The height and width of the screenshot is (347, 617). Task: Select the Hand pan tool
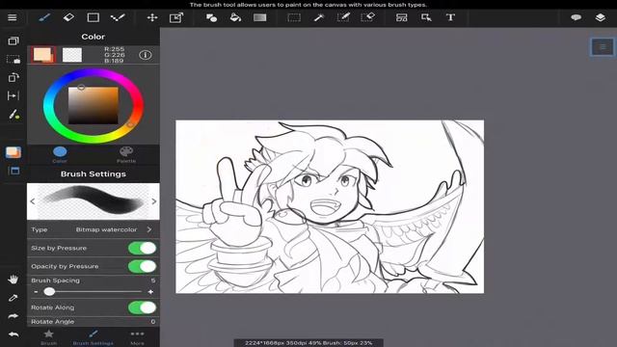[x=13, y=280]
